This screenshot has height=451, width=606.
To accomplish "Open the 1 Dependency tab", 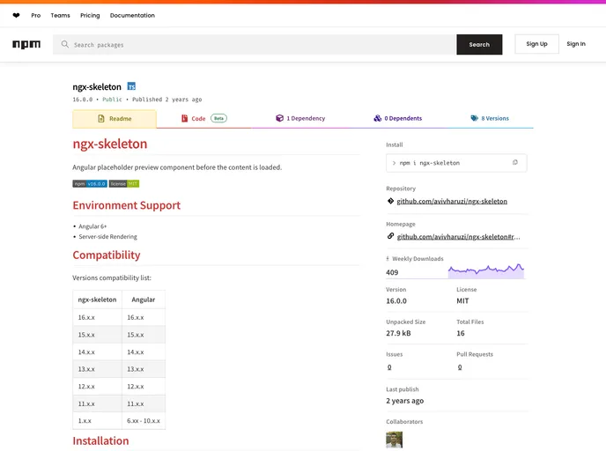I will coord(300,118).
